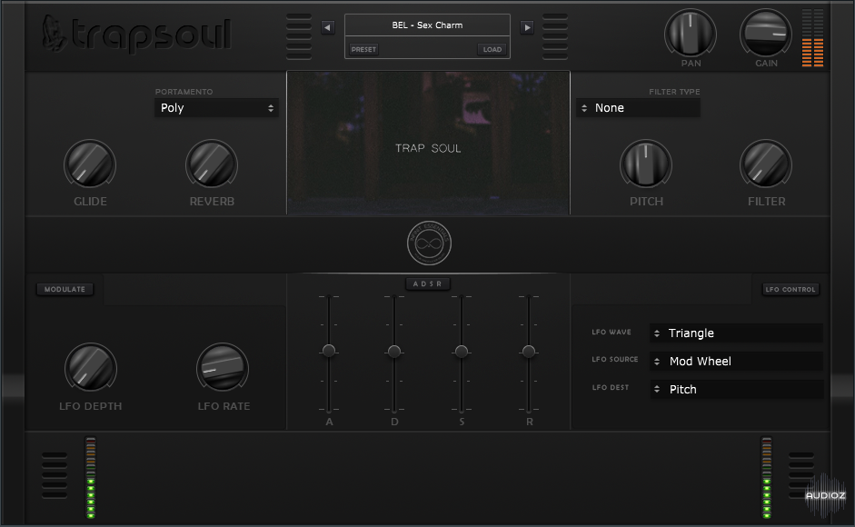This screenshot has height=527, width=855.
Task: Click the Attack slider handle
Action: [x=329, y=350]
